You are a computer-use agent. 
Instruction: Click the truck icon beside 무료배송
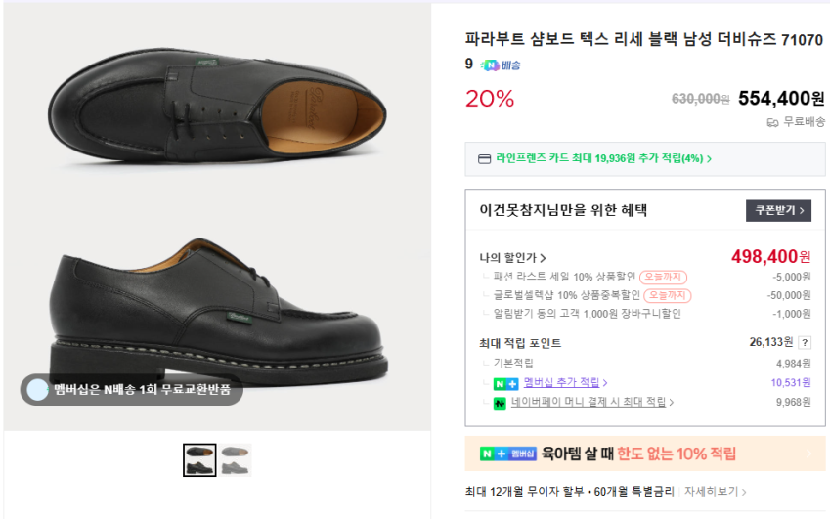pyautogui.click(x=772, y=122)
